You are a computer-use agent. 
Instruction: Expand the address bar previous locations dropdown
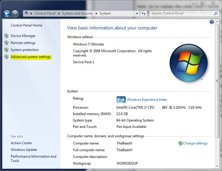(x=137, y=13)
